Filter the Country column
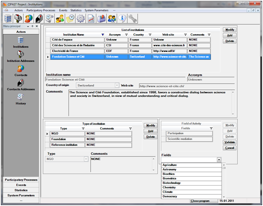 tap(150, 35)
